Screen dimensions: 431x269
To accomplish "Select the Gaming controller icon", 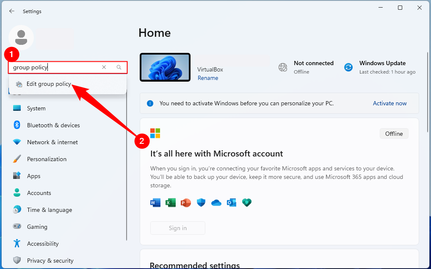I will click(17, 227).
